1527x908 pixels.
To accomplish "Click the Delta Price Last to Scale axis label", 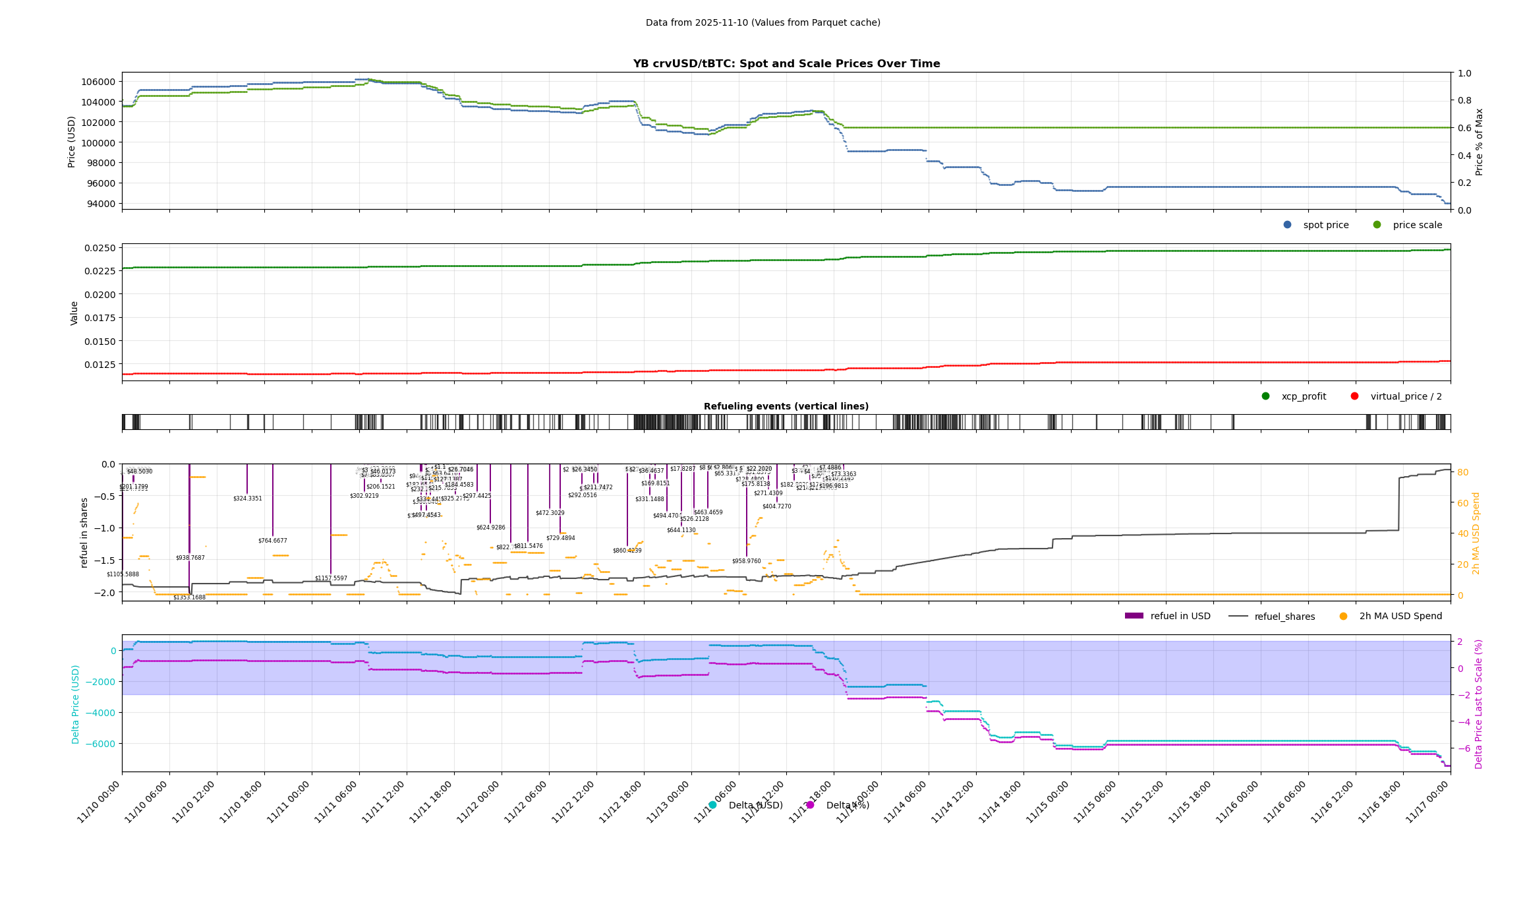I will coord(1478,704).
